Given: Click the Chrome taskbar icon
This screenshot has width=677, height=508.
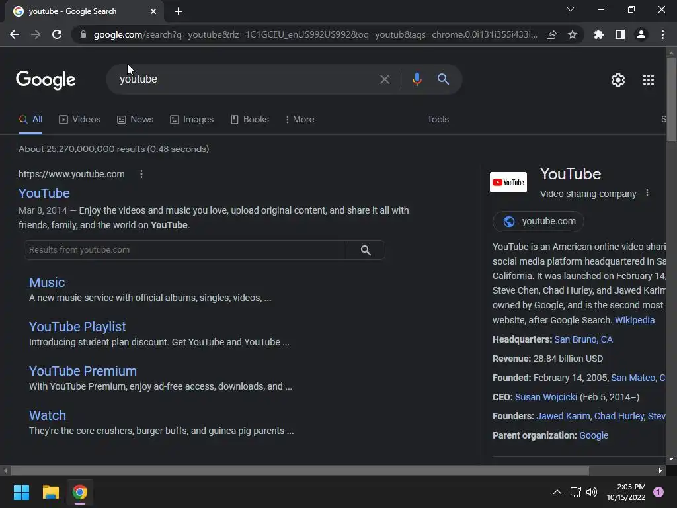Looking at the screenshot, I should click(x=79, y=492).
